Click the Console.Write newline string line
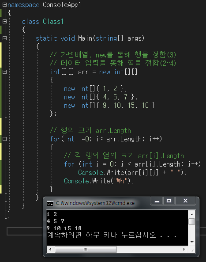The image size is (206, 262). (x=99, y=181)
